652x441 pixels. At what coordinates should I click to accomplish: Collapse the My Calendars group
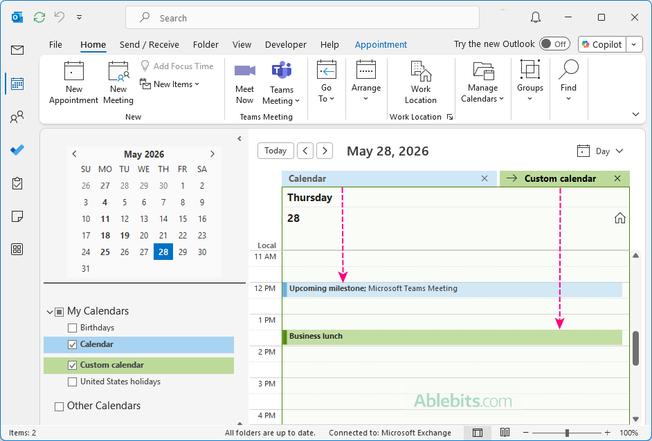click(x=49, y=312)
